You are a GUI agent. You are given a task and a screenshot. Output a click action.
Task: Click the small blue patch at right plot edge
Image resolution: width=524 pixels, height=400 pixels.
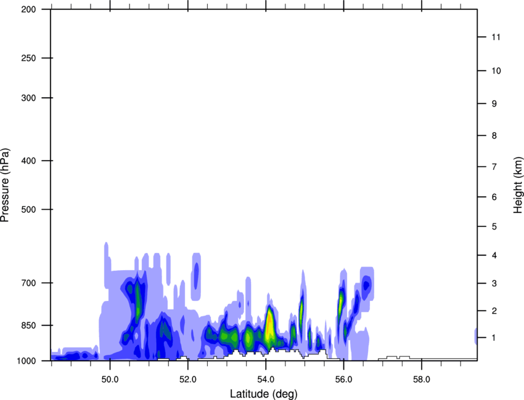475,336
